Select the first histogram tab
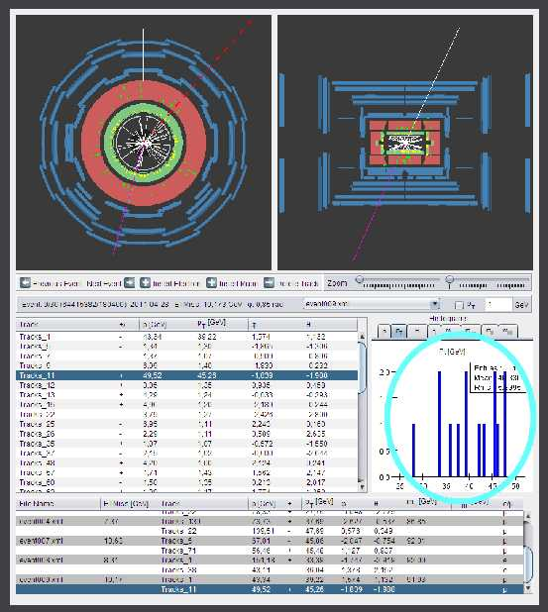 click(x=384, y=332)
